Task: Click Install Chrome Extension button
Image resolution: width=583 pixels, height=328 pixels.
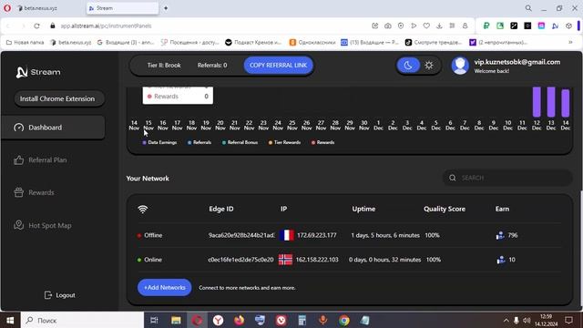Action: click(59, 99)
